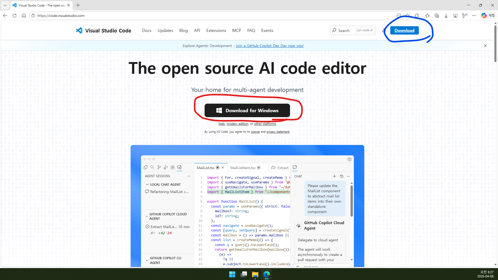Viewport: 498px width, 280px height.
Task: Click checkmark icon beside Extract MailLis session
Action: point(147,226)
